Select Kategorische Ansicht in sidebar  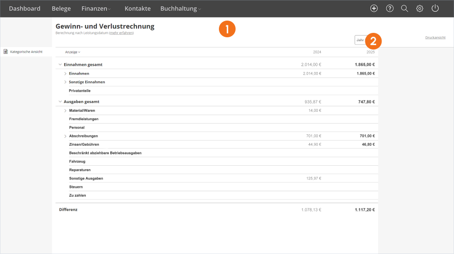tap(26, 51)
